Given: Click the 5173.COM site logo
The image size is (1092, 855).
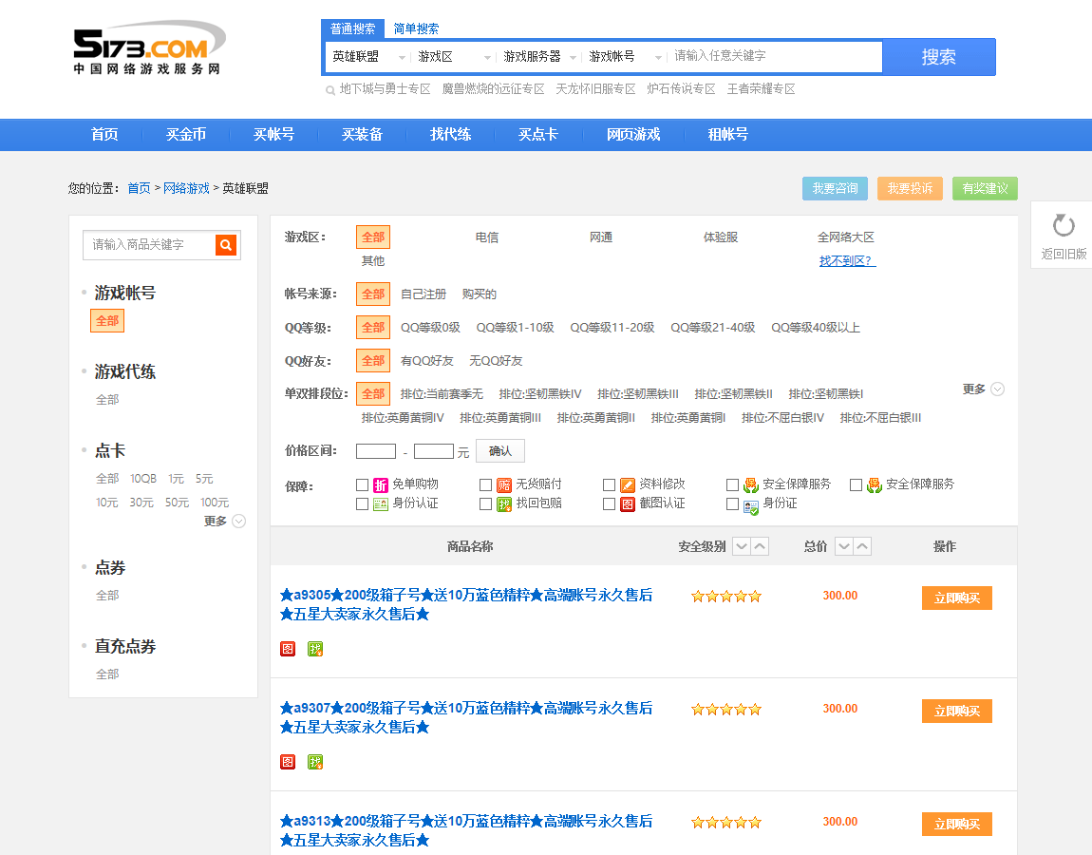Looking at the screenshot, I should (x=149, y=48).
